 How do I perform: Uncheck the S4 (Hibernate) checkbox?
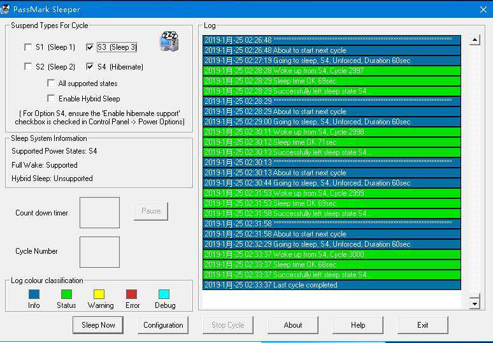coord(90,66)
